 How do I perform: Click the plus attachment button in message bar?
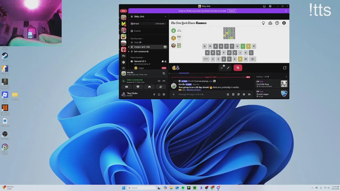pyautogui.click(x=173, y=94)
